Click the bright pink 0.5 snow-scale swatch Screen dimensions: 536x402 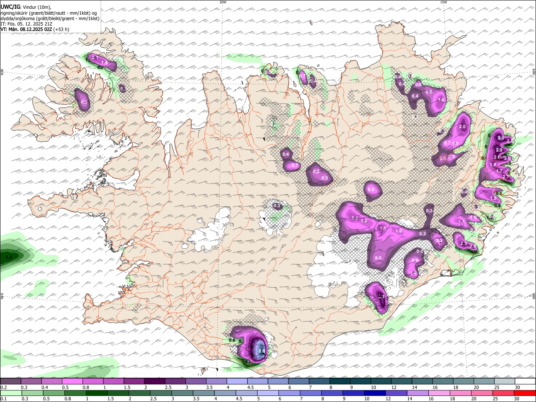click(72, 381)
